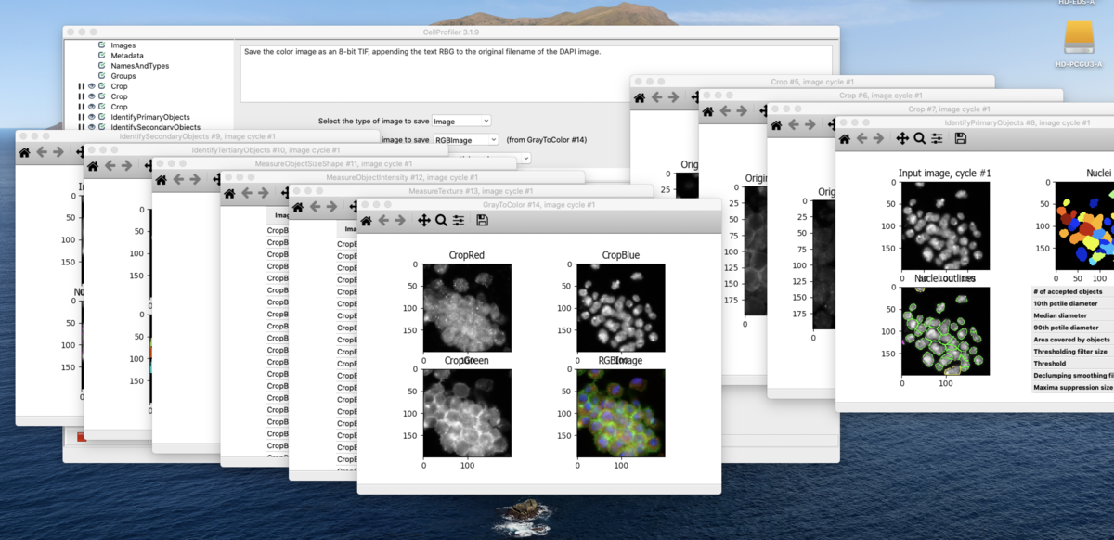Click Home icon in MeasureTexture #13 window
1114x540 pixels.
click(x=299, y=207)
